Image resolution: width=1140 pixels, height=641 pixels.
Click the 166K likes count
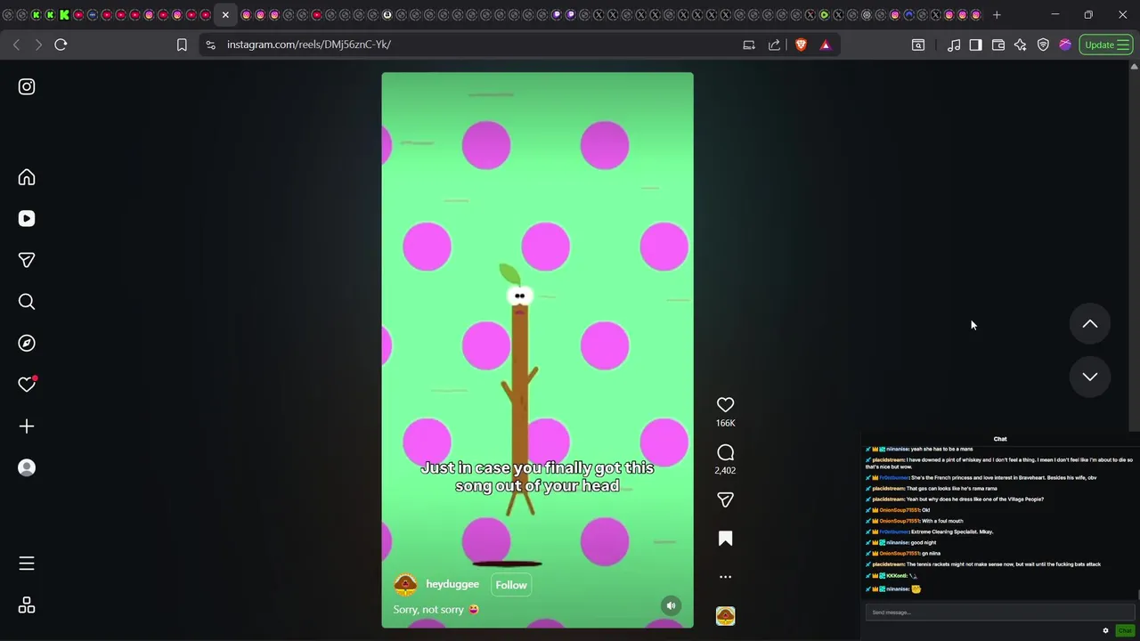click(725, 423)
